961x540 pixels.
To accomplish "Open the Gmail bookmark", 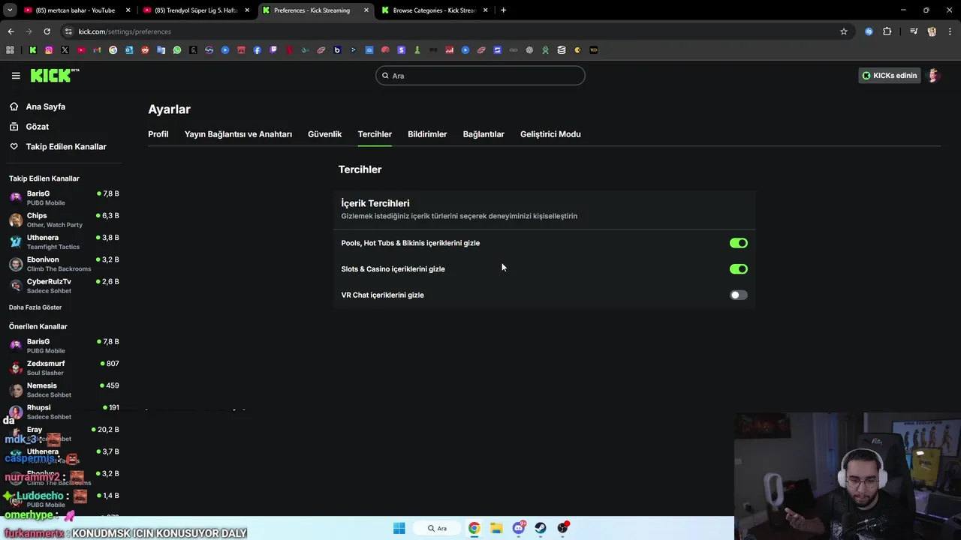I will [x=97, y=50].
